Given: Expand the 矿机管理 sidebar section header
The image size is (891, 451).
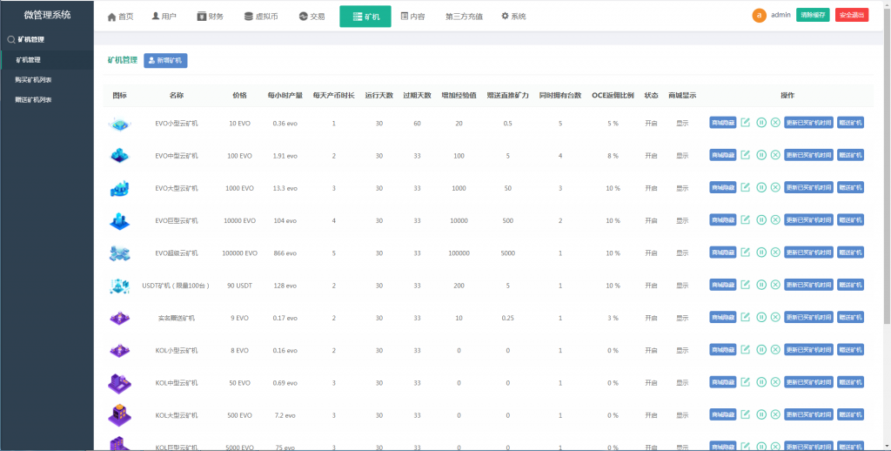Looking at the screenshot, I should (31, 39).
